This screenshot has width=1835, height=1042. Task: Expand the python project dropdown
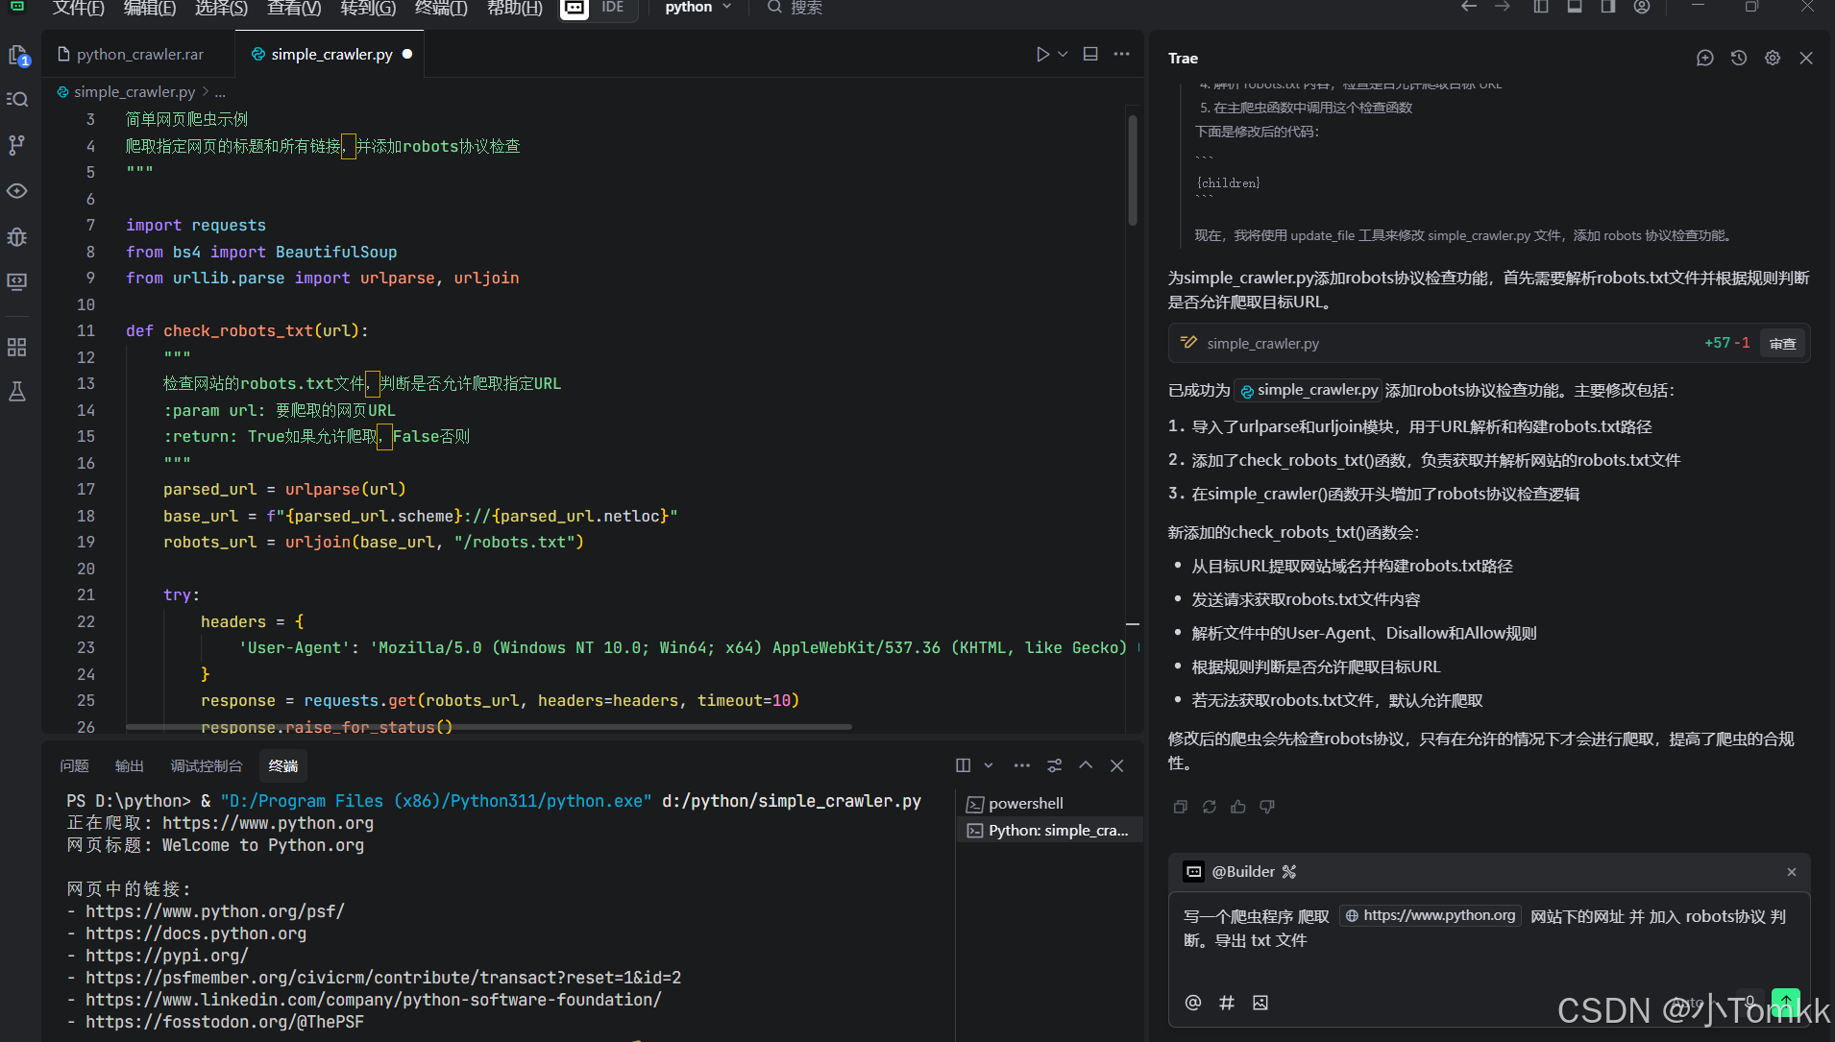pos(698,8)
